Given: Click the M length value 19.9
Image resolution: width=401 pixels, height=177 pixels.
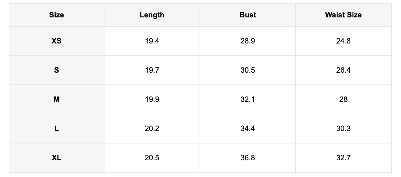Looking at the screenshot, I should pos(152,99).
